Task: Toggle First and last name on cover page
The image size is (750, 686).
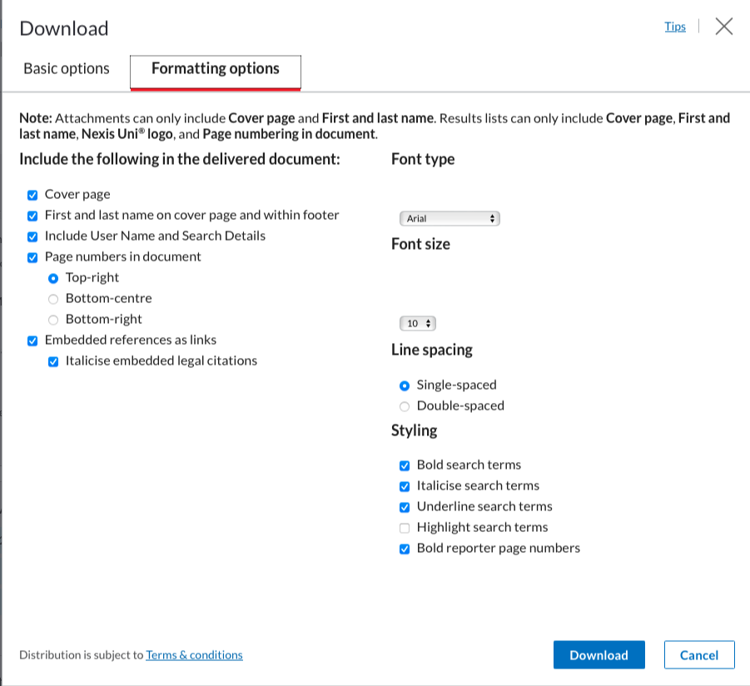Action: [32, 216]
